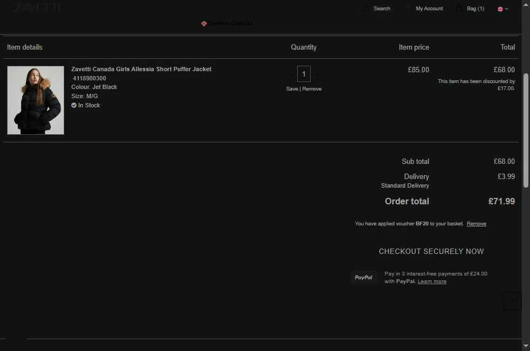Click the user icon beside My Account
This screenshot has width=530, height=351.
coord(408,9)
